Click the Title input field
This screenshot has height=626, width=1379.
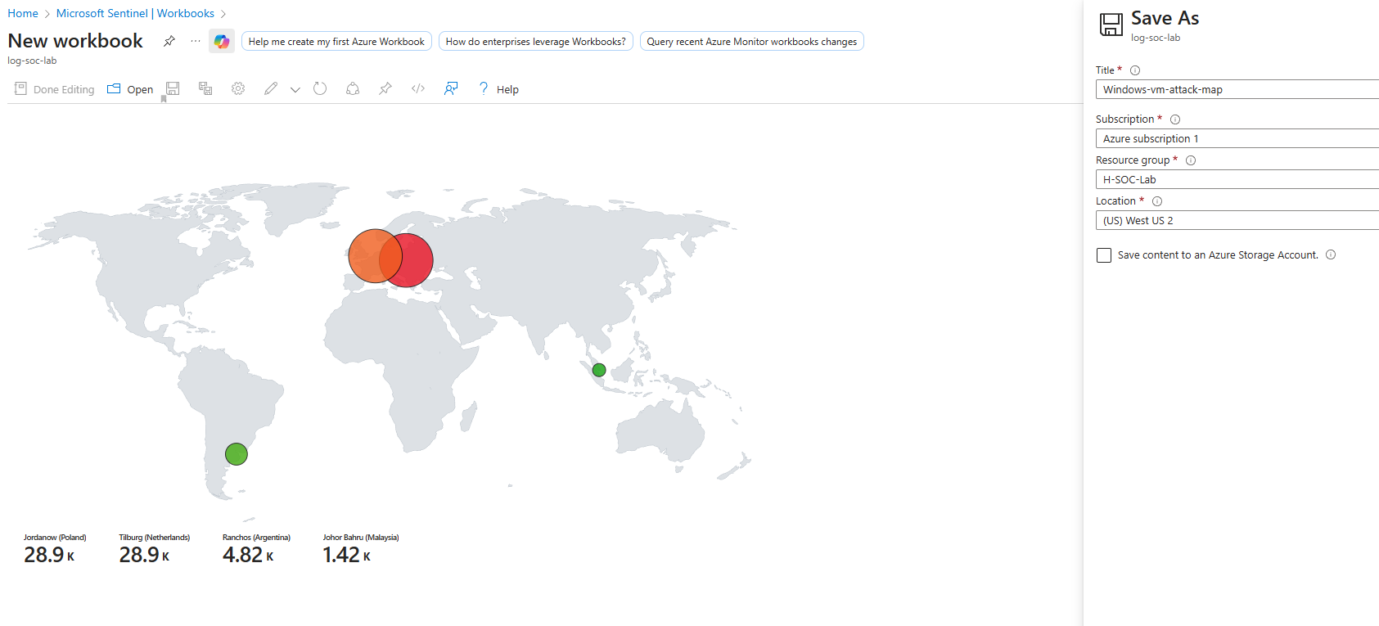point(1236,90)
